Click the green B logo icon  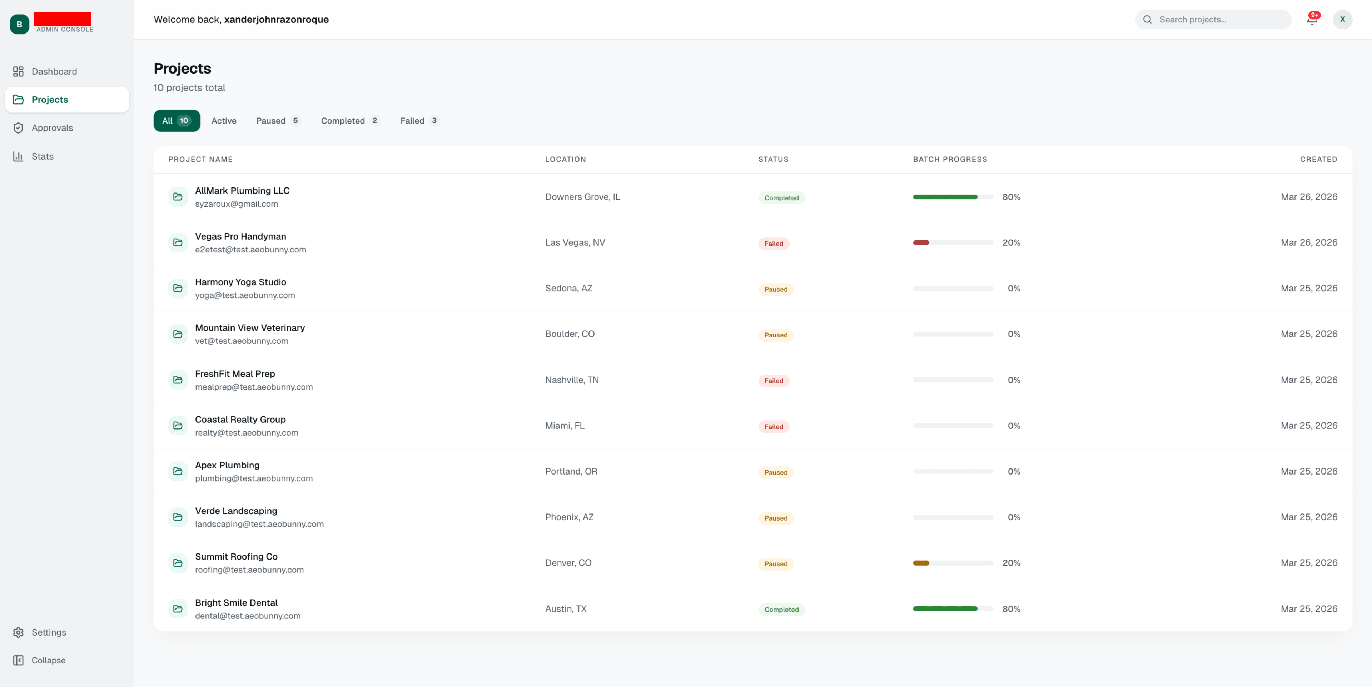pos(19,24)
